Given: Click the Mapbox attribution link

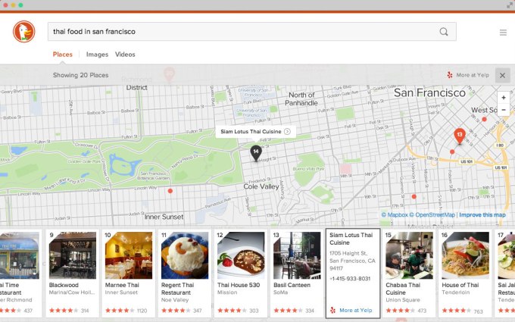Looking at the screenshot, I should coord(395,215).
